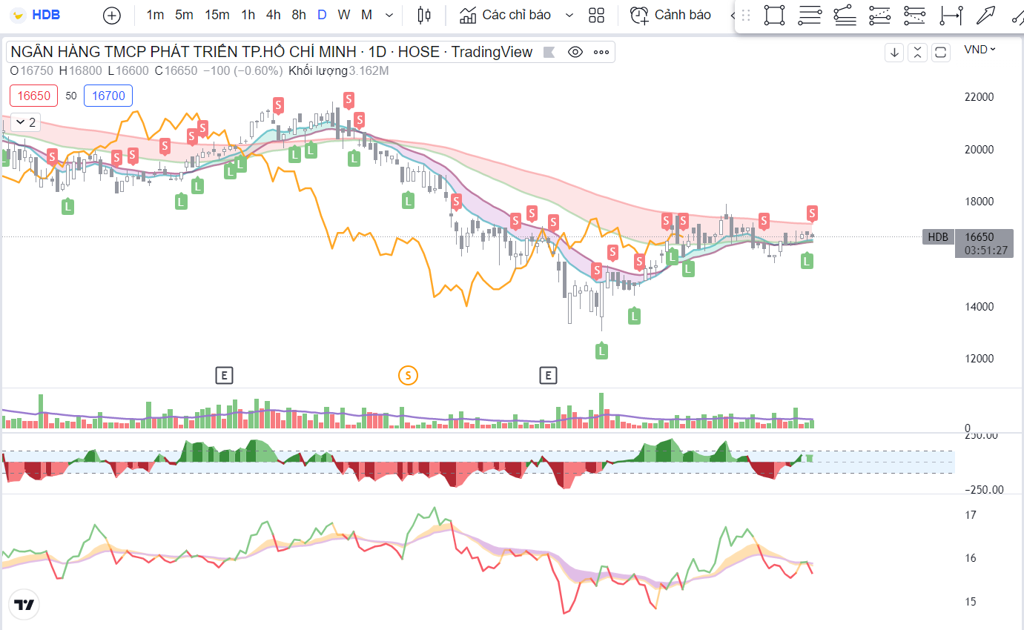
Task: Click the 03:51:27 bar countdown timer
Action: coord(985,251)
